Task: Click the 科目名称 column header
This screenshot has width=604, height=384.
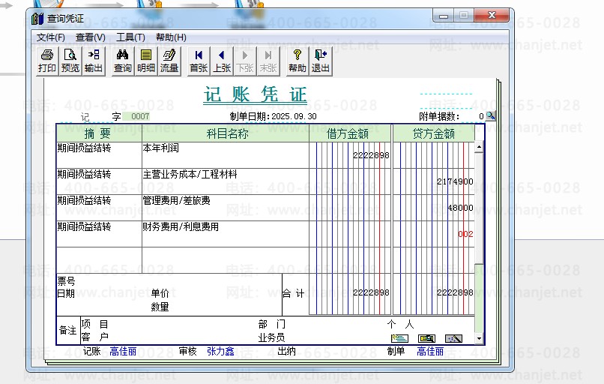Action: [x=226, y=133]
